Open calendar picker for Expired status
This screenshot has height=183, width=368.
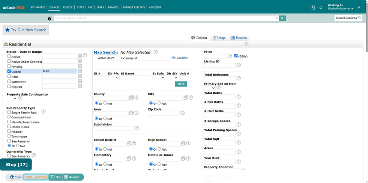pyautogui.click(x=80, y=86)
